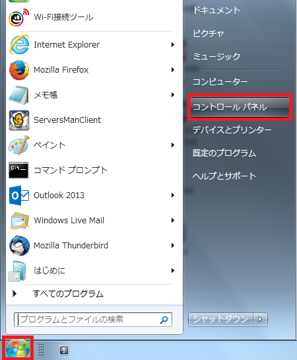Viewport: 297px width, 360px height.
Task: Expand the Windows Live Mail submenu arrow
Action: coord(173,221)
